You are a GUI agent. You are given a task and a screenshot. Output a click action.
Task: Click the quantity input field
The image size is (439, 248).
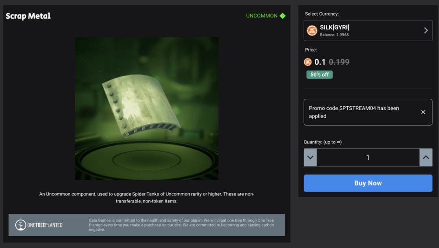(368, 157)
